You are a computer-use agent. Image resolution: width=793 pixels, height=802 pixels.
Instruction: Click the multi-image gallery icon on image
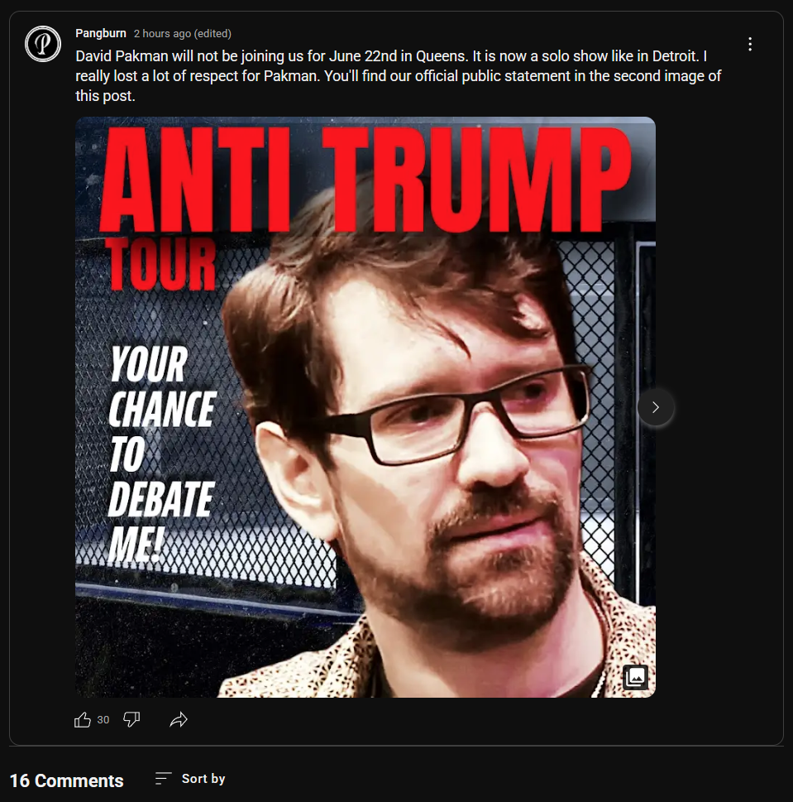(635, 677)
